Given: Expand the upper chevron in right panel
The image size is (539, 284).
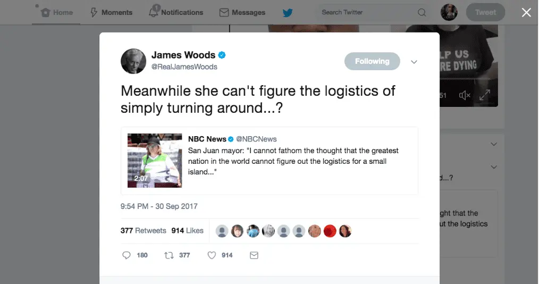Looking at the screenshot, I should [x=494, y=144].
